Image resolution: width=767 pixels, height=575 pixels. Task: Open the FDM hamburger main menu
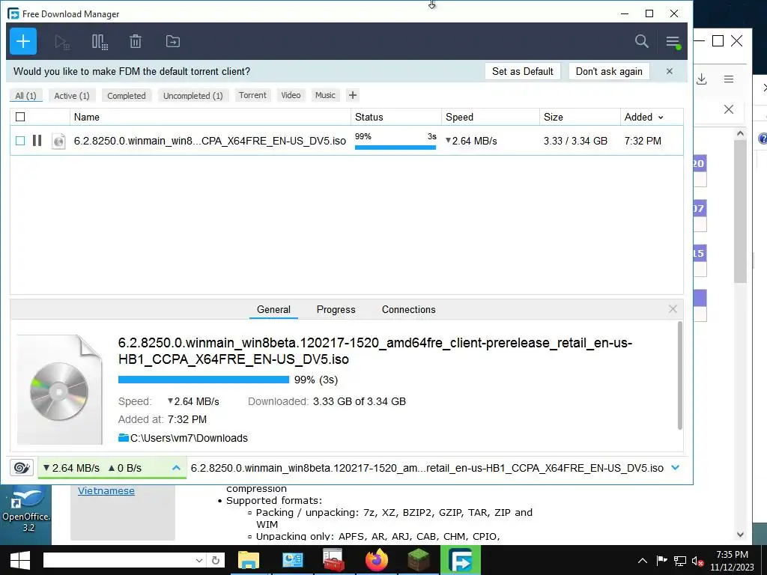tap(673, 42)
